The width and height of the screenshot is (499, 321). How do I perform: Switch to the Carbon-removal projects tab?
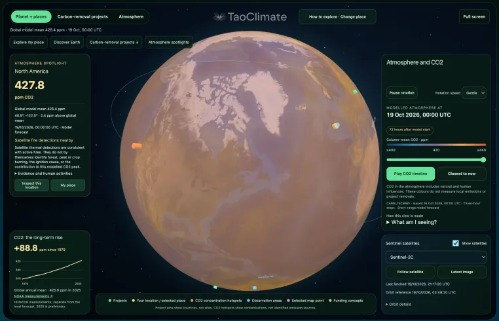point(83,16)
